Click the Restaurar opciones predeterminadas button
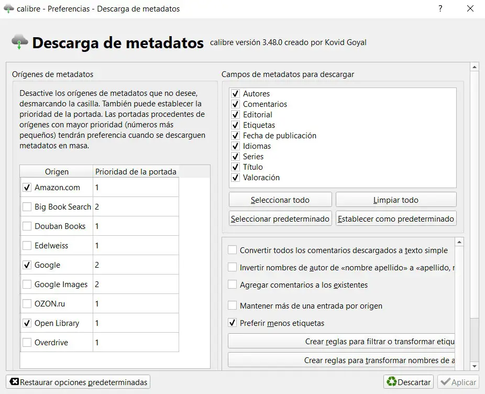485x394 pixels. pyautogui.click(x=78, y=382)
